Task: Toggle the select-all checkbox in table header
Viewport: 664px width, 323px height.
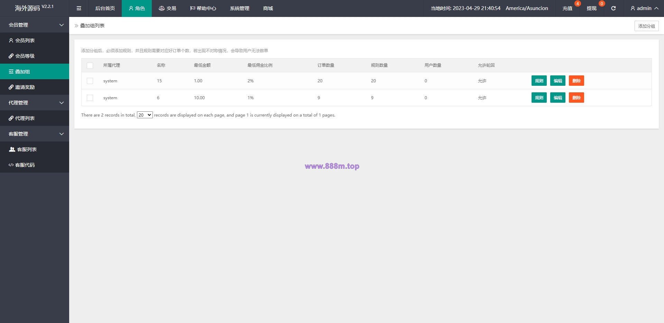Action: (x=90, y=65)
